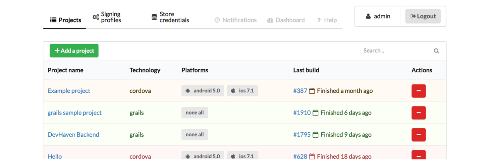
Task: Open build #387 link
Action: coord(300,91)
